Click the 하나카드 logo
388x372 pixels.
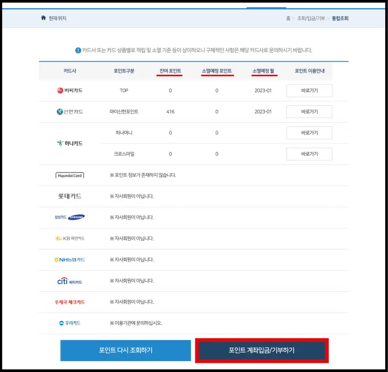pyautogui.click(x=69, y=143)
